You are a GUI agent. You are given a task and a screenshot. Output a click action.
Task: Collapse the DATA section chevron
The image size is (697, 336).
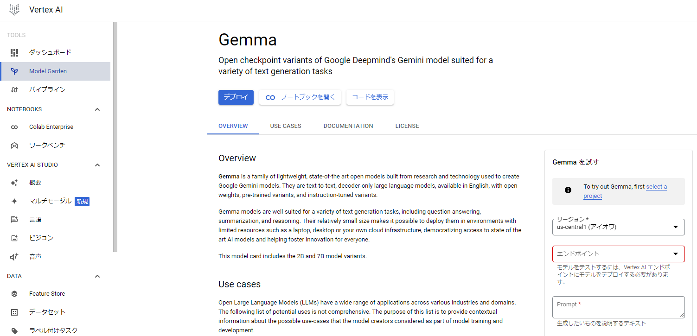point(97,276)
